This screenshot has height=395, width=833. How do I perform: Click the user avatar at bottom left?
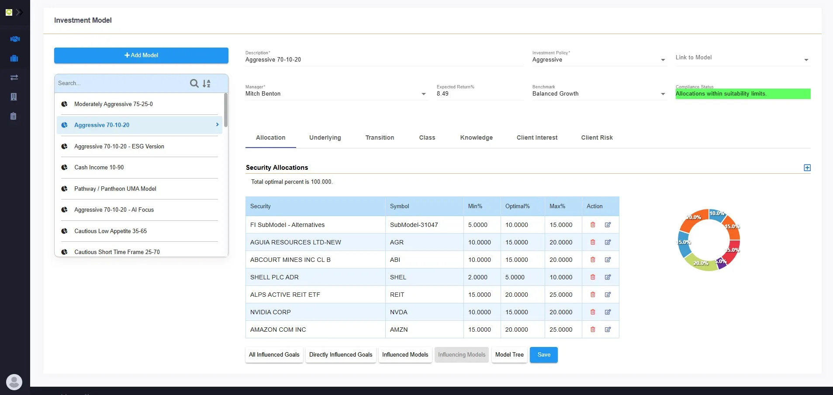point(14,381)
